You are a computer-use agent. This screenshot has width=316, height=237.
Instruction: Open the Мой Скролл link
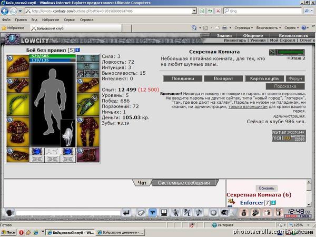tap(282, 41)
